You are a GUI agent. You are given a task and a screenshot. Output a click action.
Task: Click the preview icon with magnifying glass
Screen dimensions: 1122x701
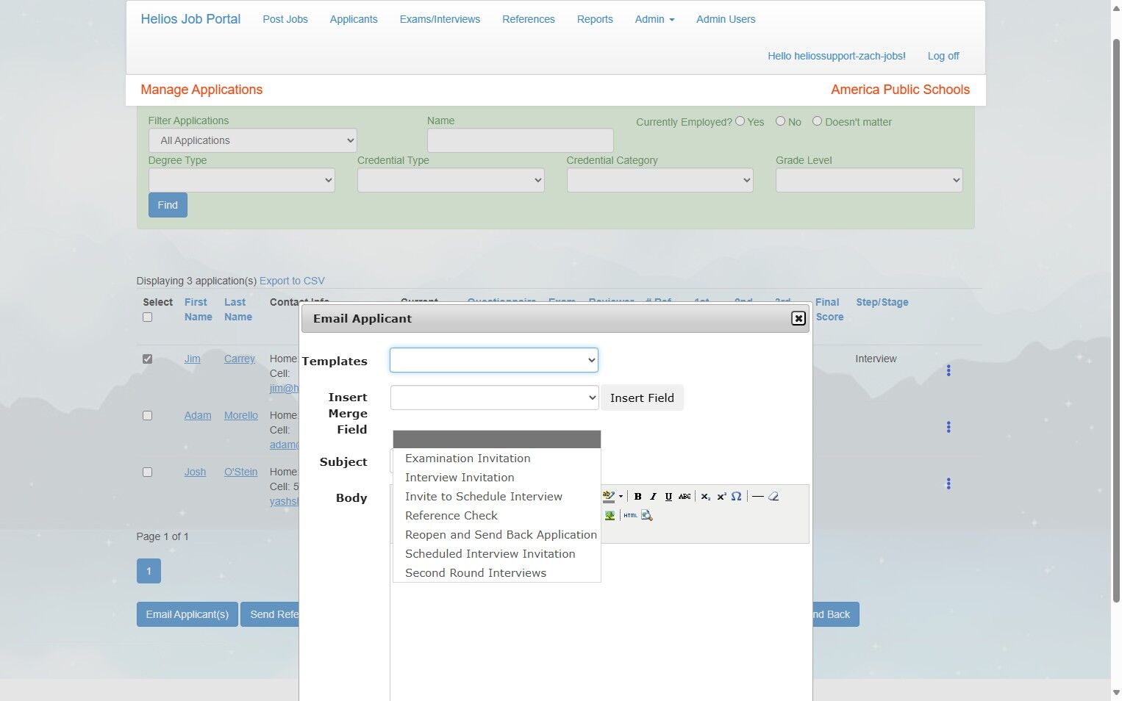(x=647, y=516)
